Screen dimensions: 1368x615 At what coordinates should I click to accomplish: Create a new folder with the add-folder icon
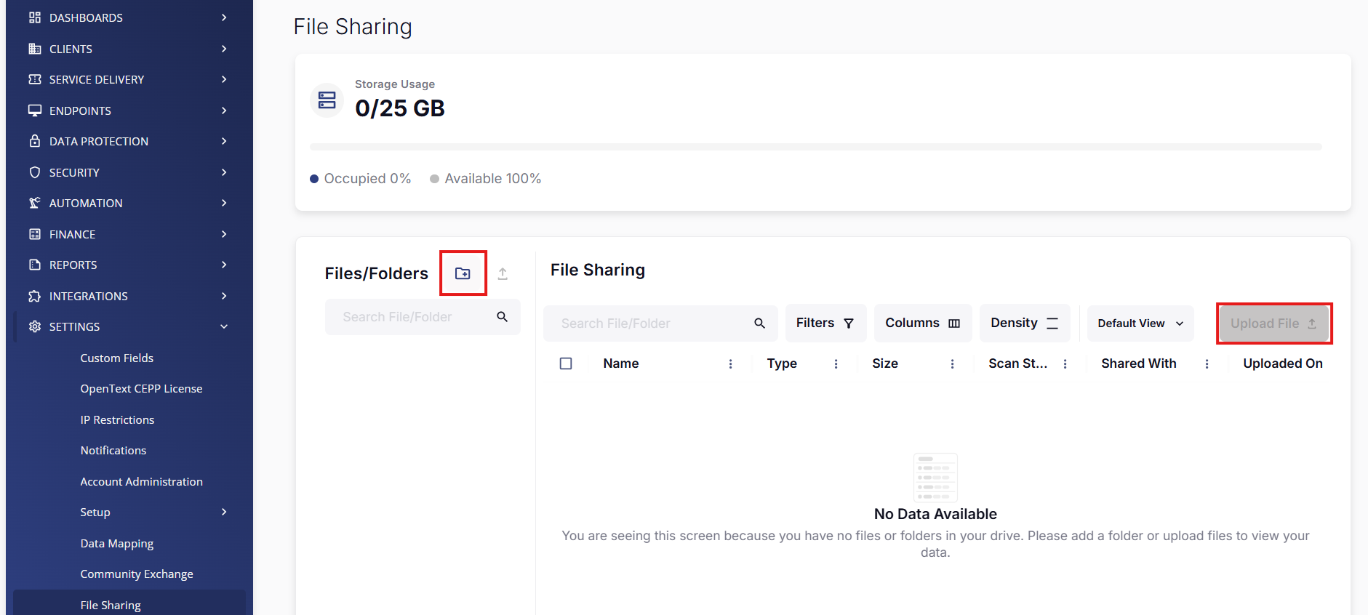463,273
